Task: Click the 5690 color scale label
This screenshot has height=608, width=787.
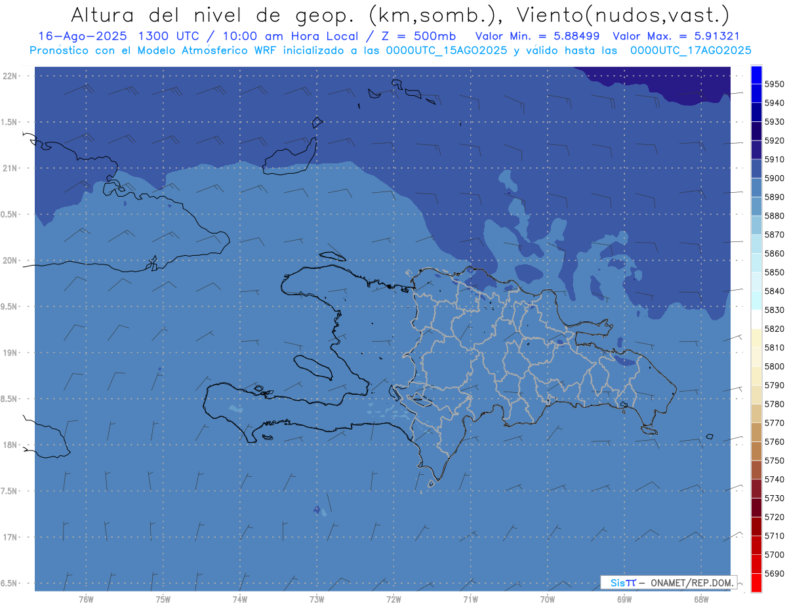Action: (x=774, y=573)
